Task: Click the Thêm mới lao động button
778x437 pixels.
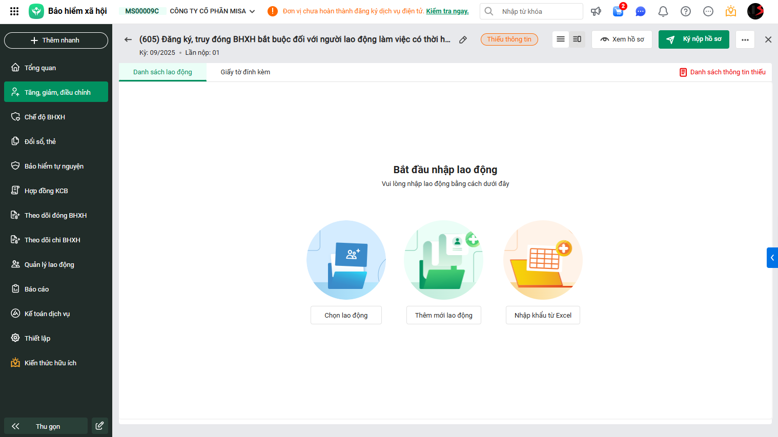Action: point(444,315)
